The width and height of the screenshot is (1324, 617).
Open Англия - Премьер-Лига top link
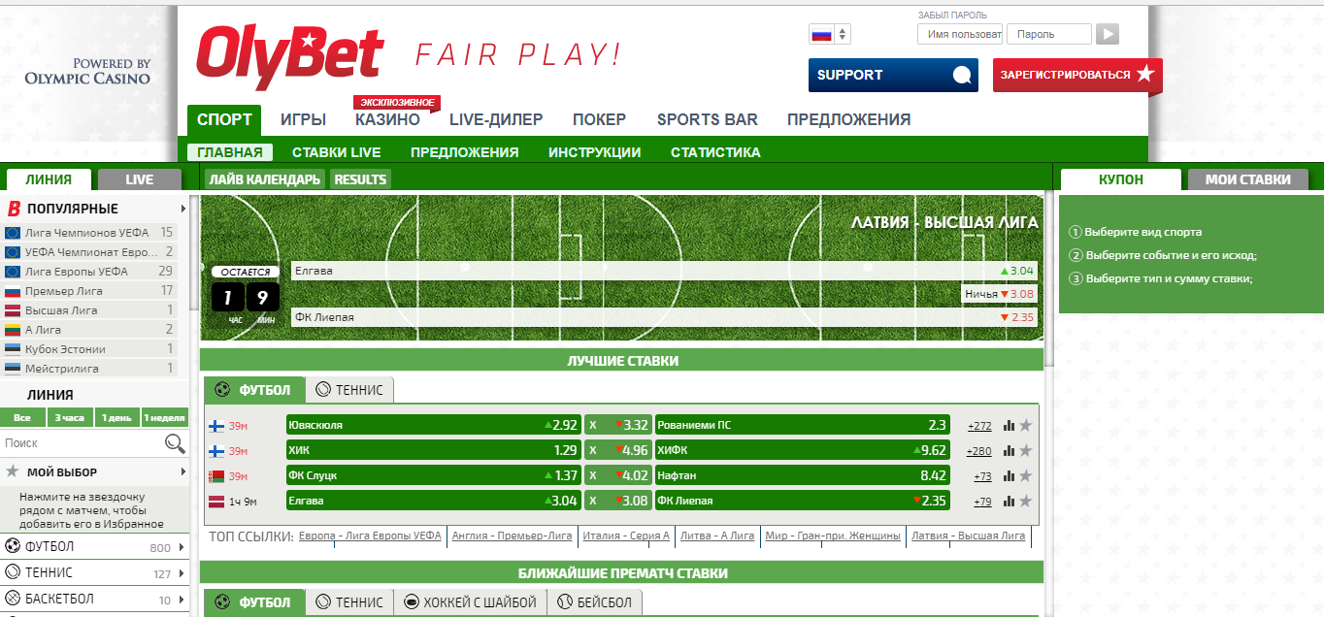tap(513, 536)
